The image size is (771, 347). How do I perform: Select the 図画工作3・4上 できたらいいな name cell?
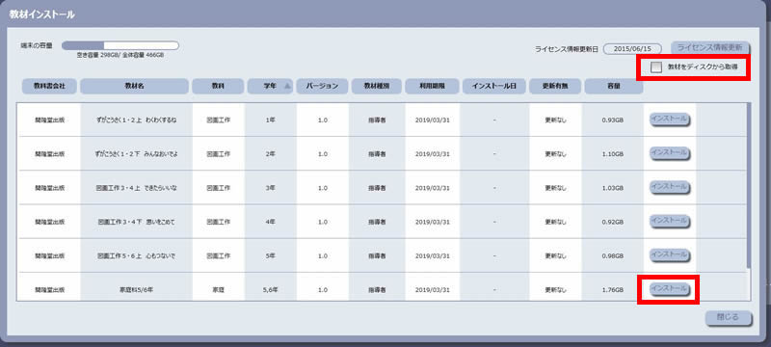tap(136, 188)
